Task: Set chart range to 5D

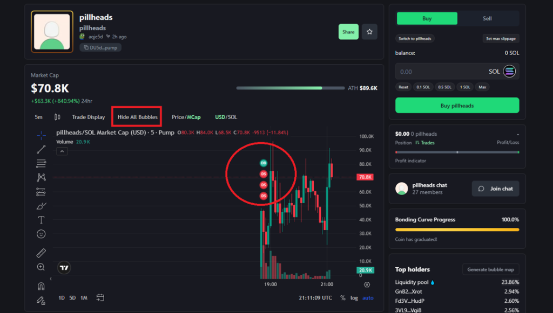Action: 72,298
